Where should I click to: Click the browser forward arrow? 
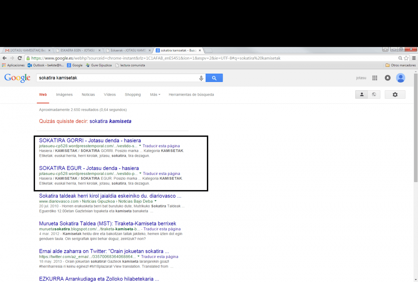pos(12,58)
